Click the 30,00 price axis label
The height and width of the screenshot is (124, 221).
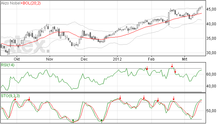point(211,53)
